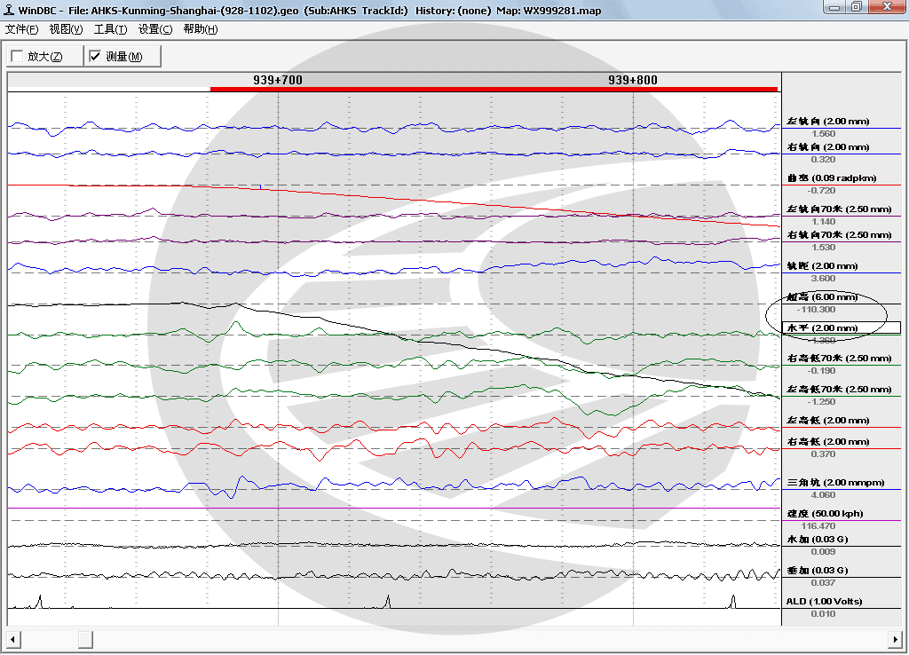The image size is (909, 655).
Task: Select the ALD (1.00 Volts) channel label
Action: click(x=824, y=601)
